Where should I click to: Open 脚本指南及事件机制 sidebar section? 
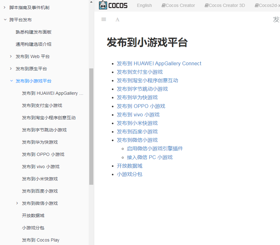[x=30, y=8]
